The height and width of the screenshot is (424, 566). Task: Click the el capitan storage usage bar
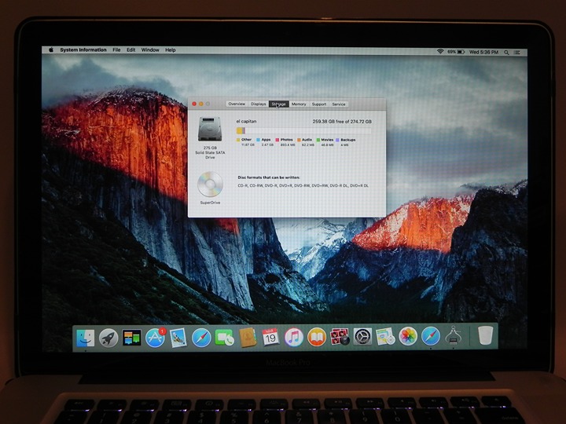click(x=303, y=130)
